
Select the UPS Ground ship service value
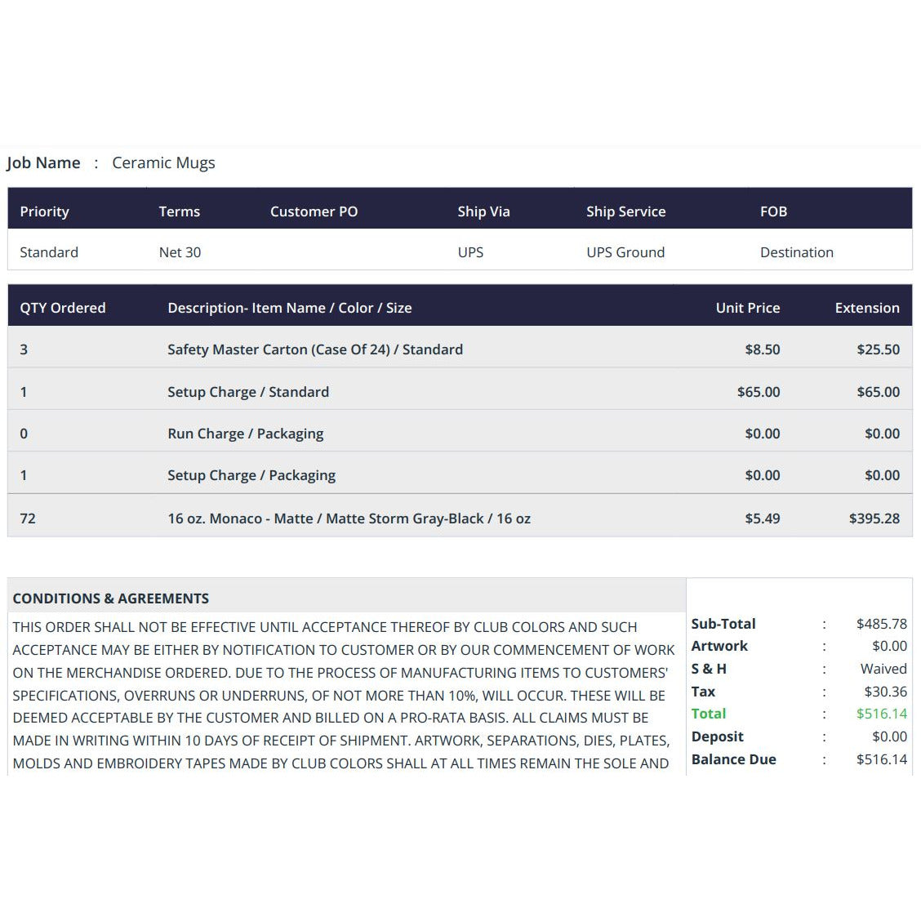(x=625, y=252)
